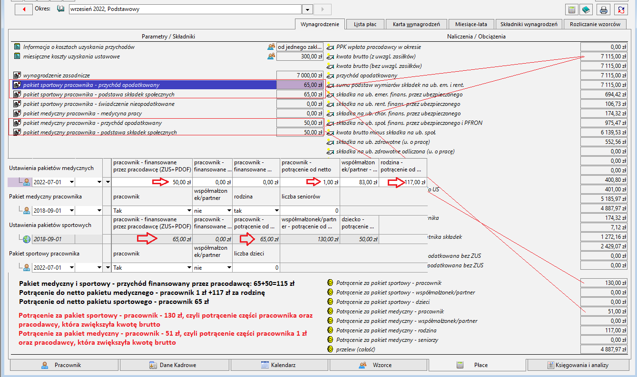637x377 pixels.
Task: Open the Składniki wynagrodzeń tab
Action: click(529, 24)
